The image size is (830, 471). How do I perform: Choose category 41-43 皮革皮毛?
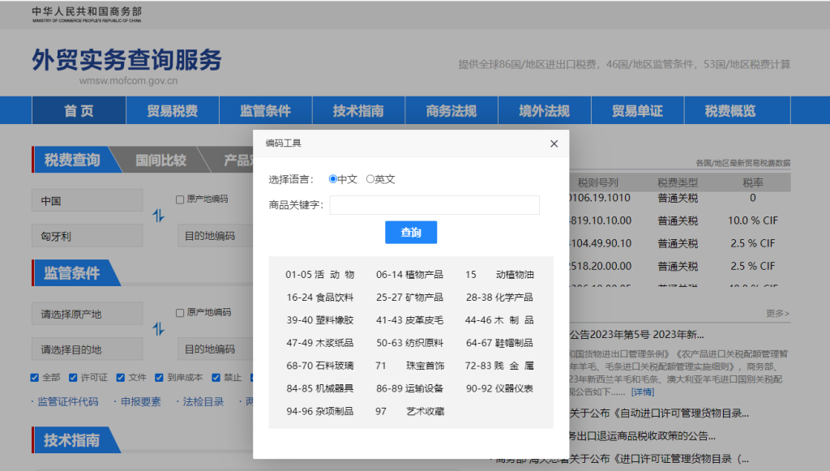(409, 320)
